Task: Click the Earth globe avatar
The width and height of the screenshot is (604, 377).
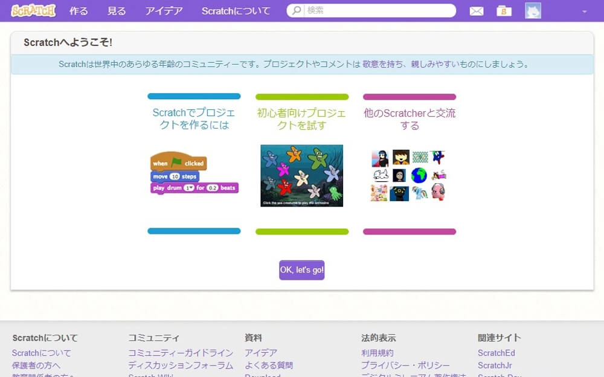Action: click(419, 175)
